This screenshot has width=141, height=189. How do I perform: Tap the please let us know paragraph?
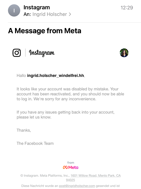click(x=65, y=115)
